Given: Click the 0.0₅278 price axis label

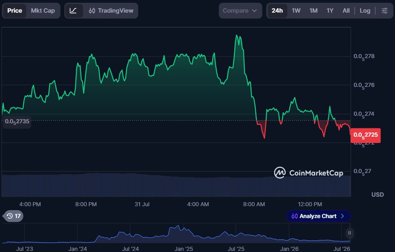Looking at the screenshot, I should [364, 57].
